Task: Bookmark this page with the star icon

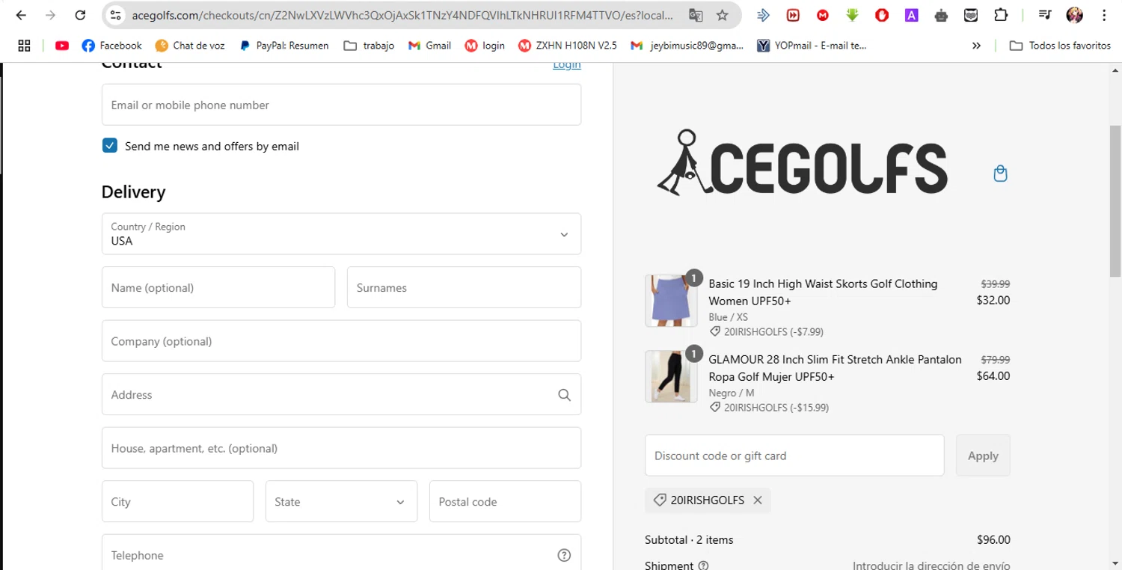Action: pos(722,15)
